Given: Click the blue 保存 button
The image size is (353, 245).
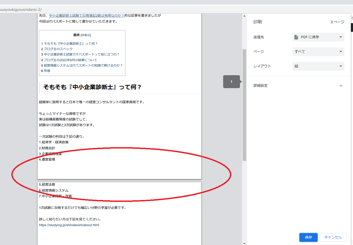Looking at the screenshot, I should tap(308, 237).
